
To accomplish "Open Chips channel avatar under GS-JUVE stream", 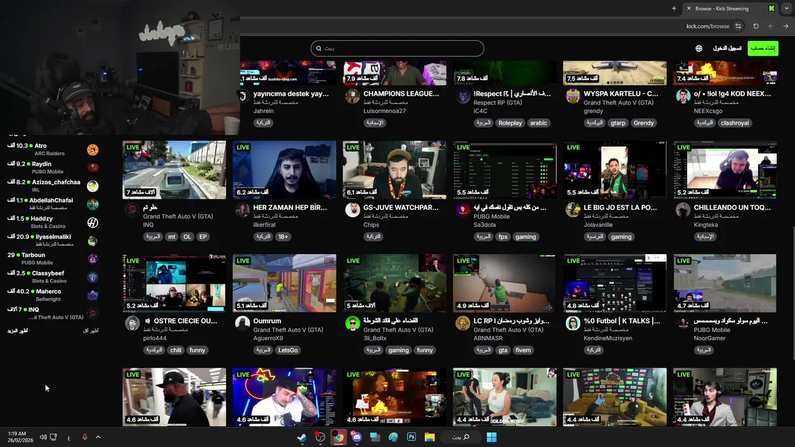I will [x=352, y=209].
